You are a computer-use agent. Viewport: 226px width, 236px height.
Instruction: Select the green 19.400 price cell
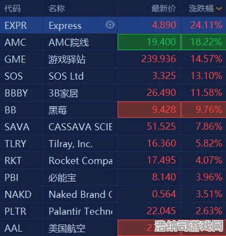click(149, 42)
